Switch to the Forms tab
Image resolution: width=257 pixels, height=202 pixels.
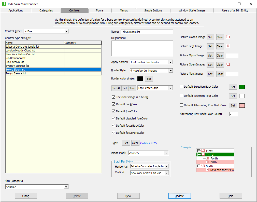coord(99,10)
